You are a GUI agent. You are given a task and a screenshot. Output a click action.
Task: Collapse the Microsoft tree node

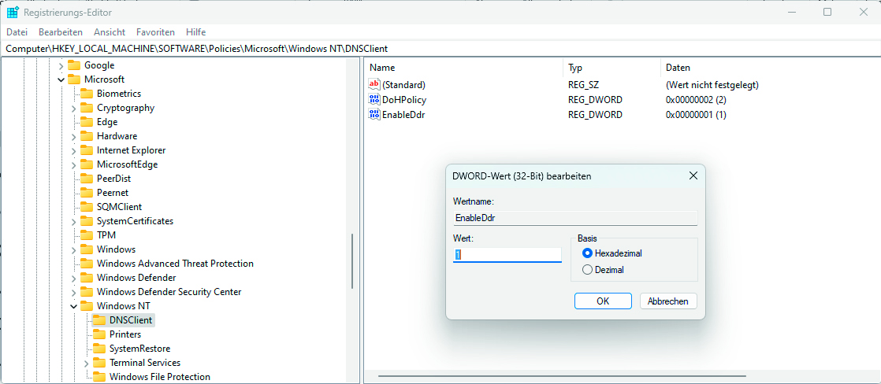point(61,79)
